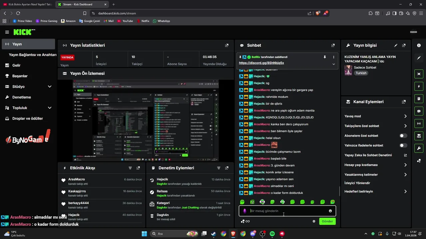
Task: Pop out the Etkinlik Akışı panel
Action: (138, 168)
